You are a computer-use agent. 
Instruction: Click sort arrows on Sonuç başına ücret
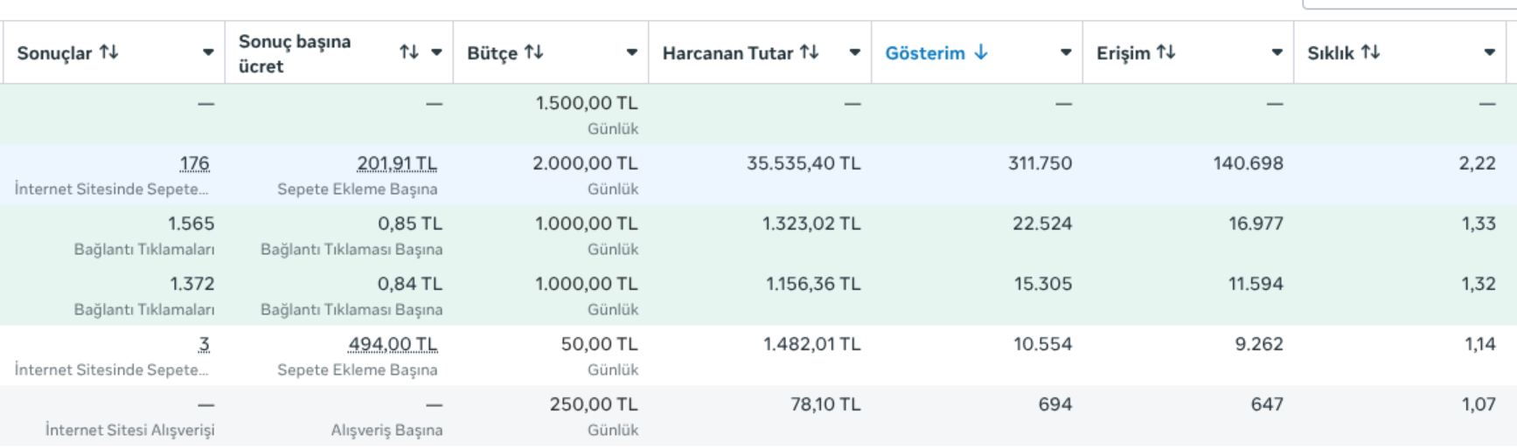pos(409,52)
